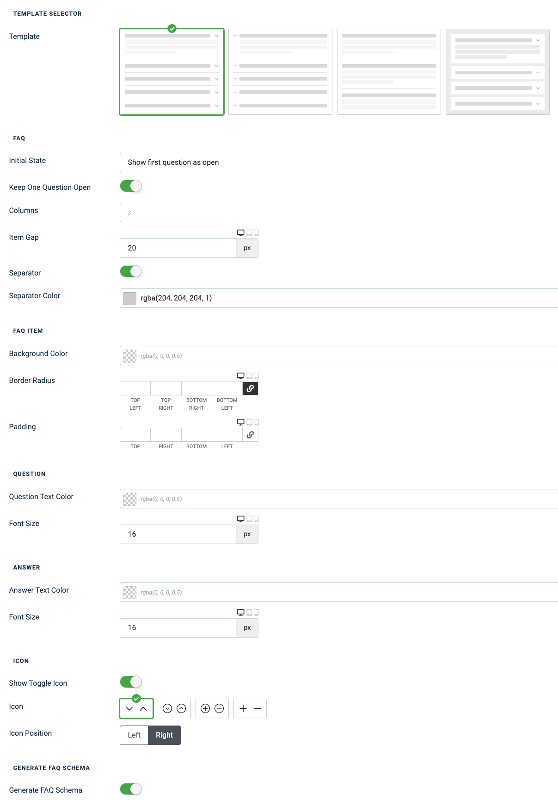Viewport: 558px width, 801px height.
Task: Open the Separator Color swatch
Action: (x=130, y=298)
